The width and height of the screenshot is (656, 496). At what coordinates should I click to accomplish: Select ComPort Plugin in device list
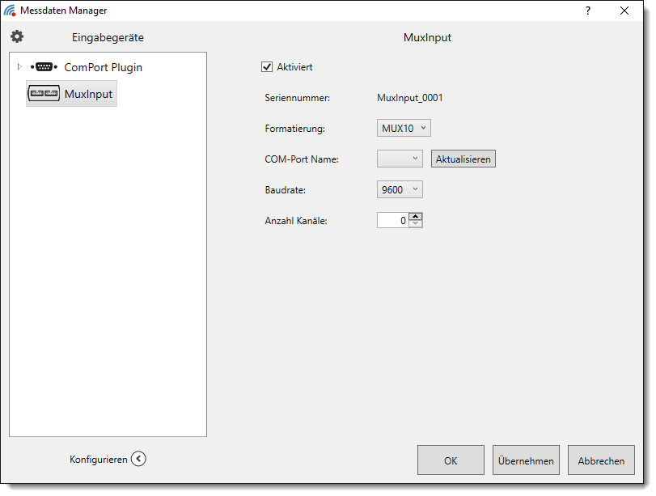tap(103, 67)
